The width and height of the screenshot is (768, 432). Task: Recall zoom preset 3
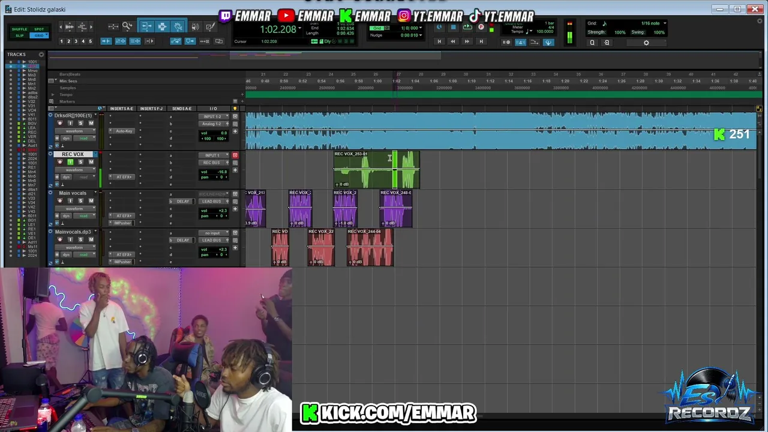click(76, 41)
